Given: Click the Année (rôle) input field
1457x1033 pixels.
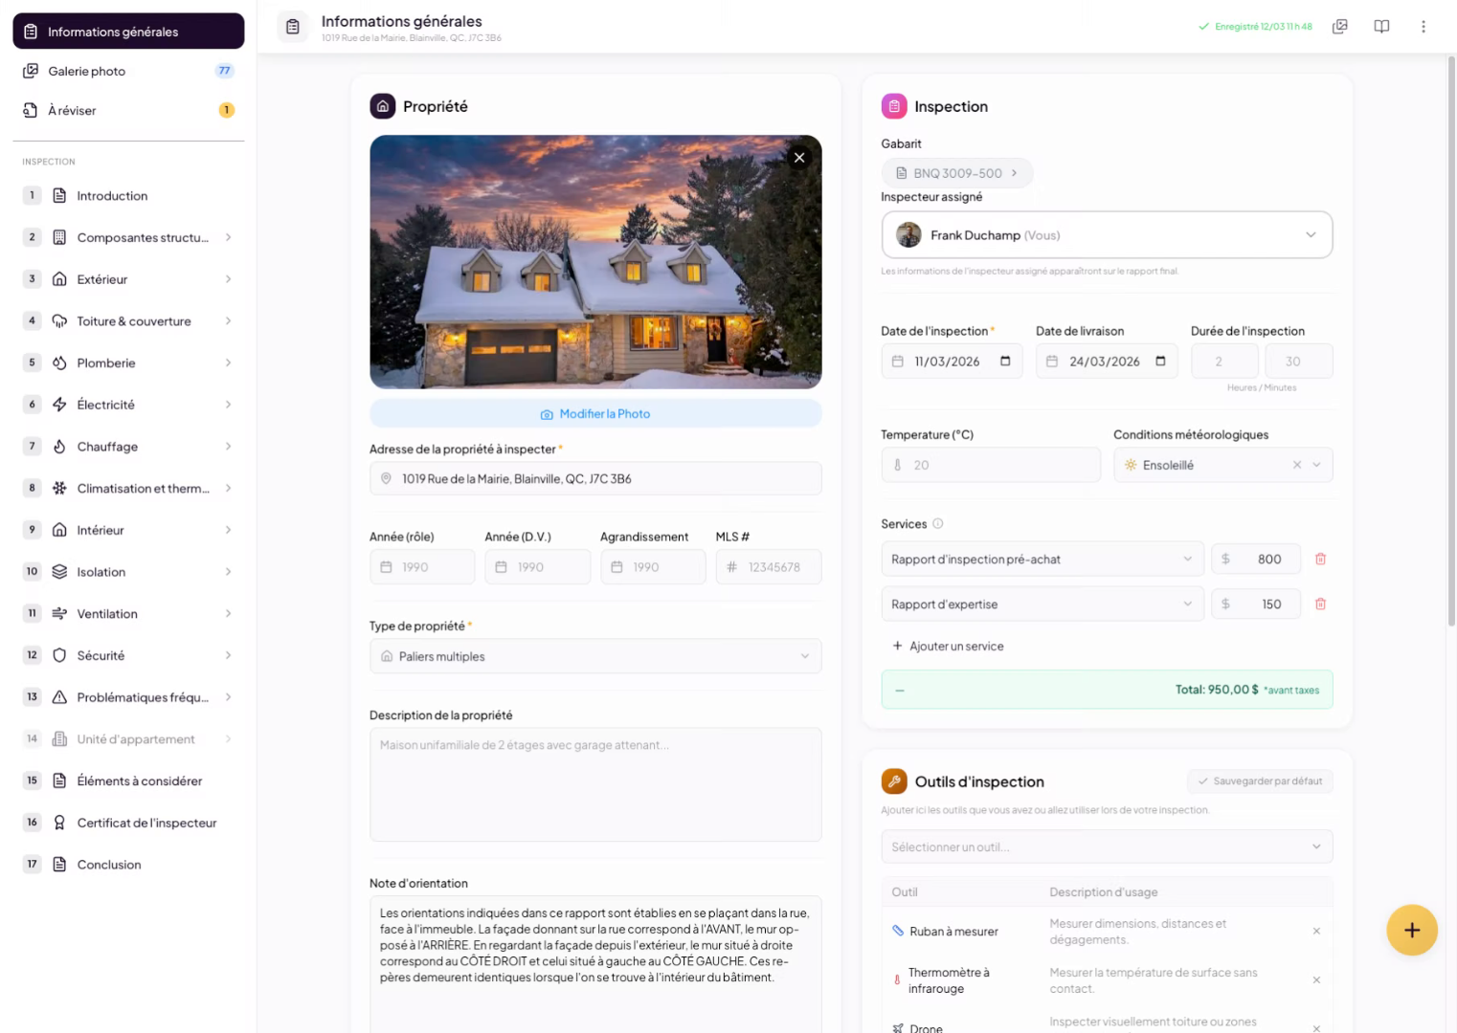Looking at the screenshot, I should click(422, 567).
